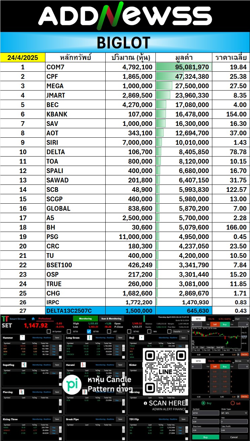The height and width of the screenshot is (441, 250).
Task: Tick the checkbox beside Favorite 1
Action: (169, 331)
